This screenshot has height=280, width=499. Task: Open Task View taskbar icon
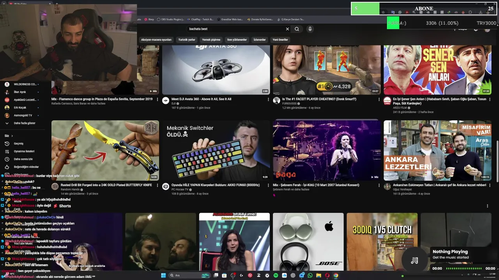tap(216, 275)
